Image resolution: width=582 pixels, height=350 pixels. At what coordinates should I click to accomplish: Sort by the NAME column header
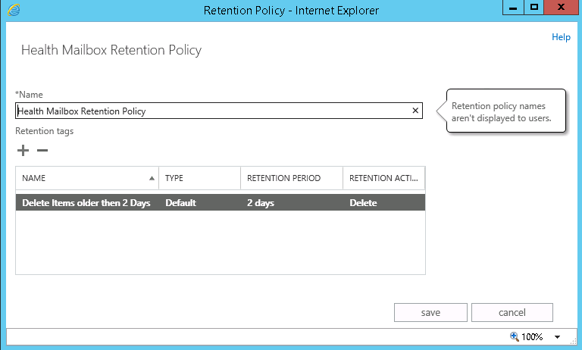click(87, 178)
